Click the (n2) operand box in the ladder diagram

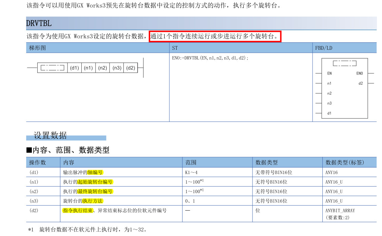[x=102, y=68]
